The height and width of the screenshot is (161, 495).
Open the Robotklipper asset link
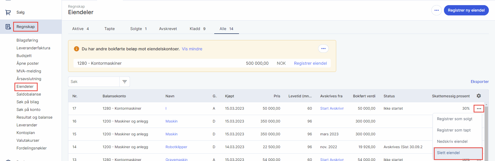(x=176, y=147)
